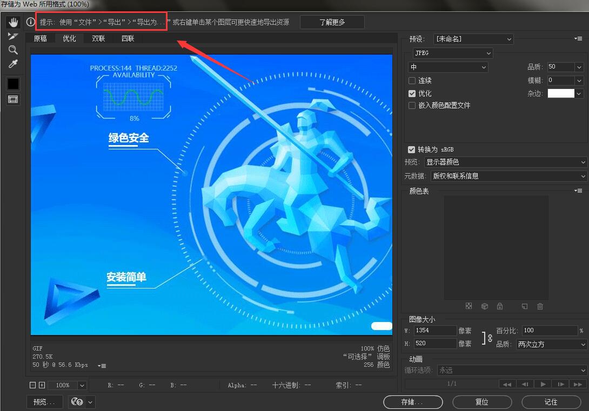Disable the 优化 checkbox
The height and width of the screenshot is (411, 589).
(411, 93)
